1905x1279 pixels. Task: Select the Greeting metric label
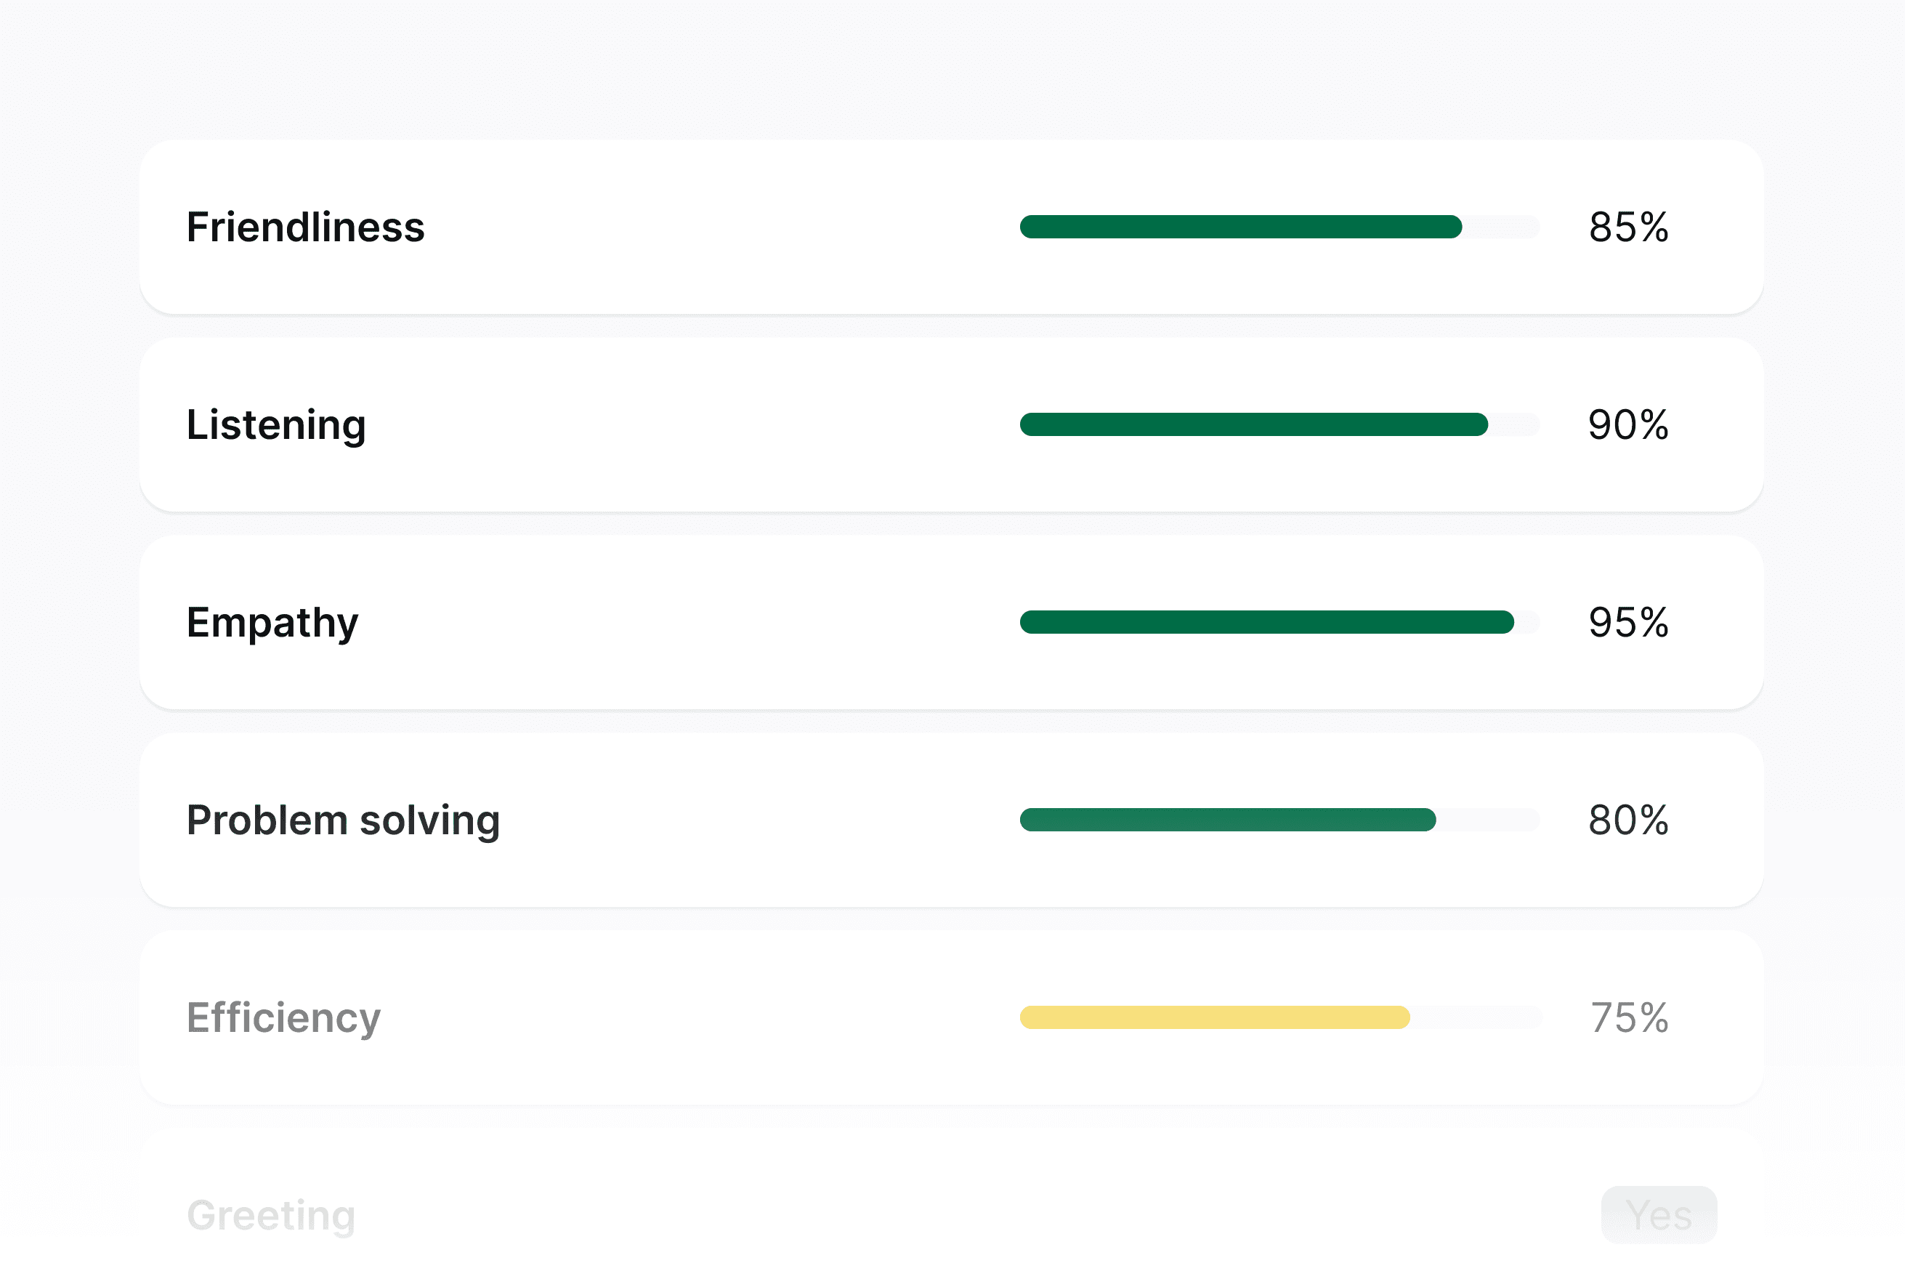pyautogui.click(x=271, y=1214)
